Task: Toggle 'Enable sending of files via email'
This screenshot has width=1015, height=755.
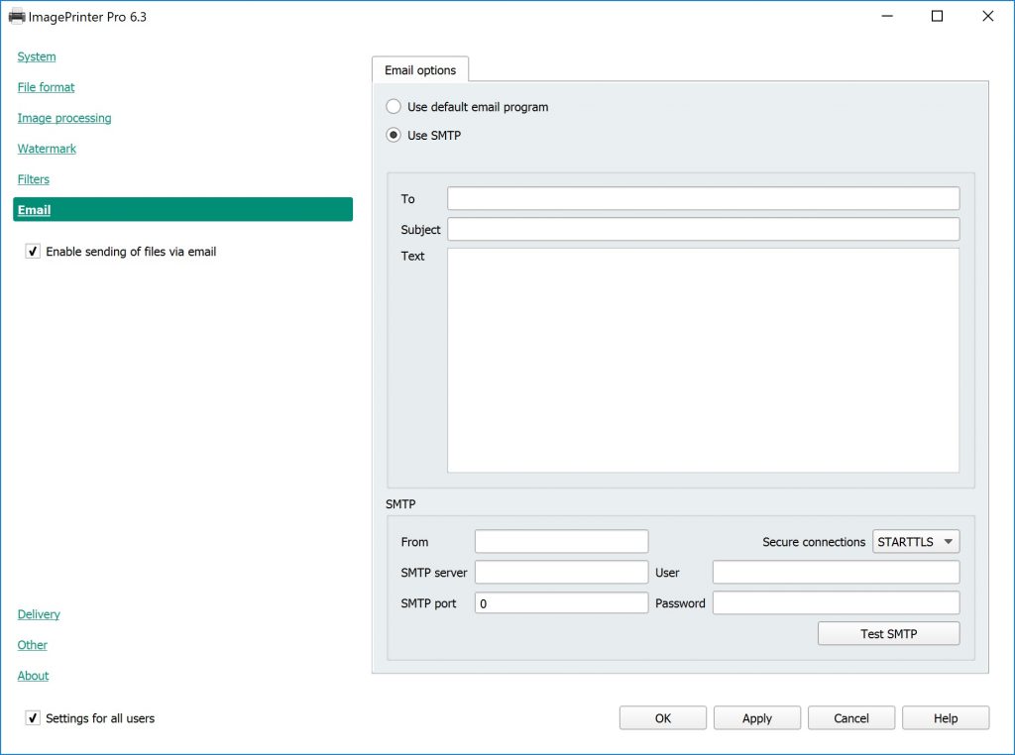Action: coord(34,253)
